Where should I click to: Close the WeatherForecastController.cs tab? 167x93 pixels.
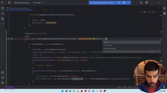pos(31,8)
